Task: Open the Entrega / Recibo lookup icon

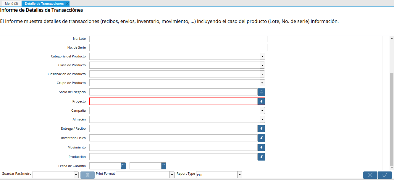Action: click(261, 128)
